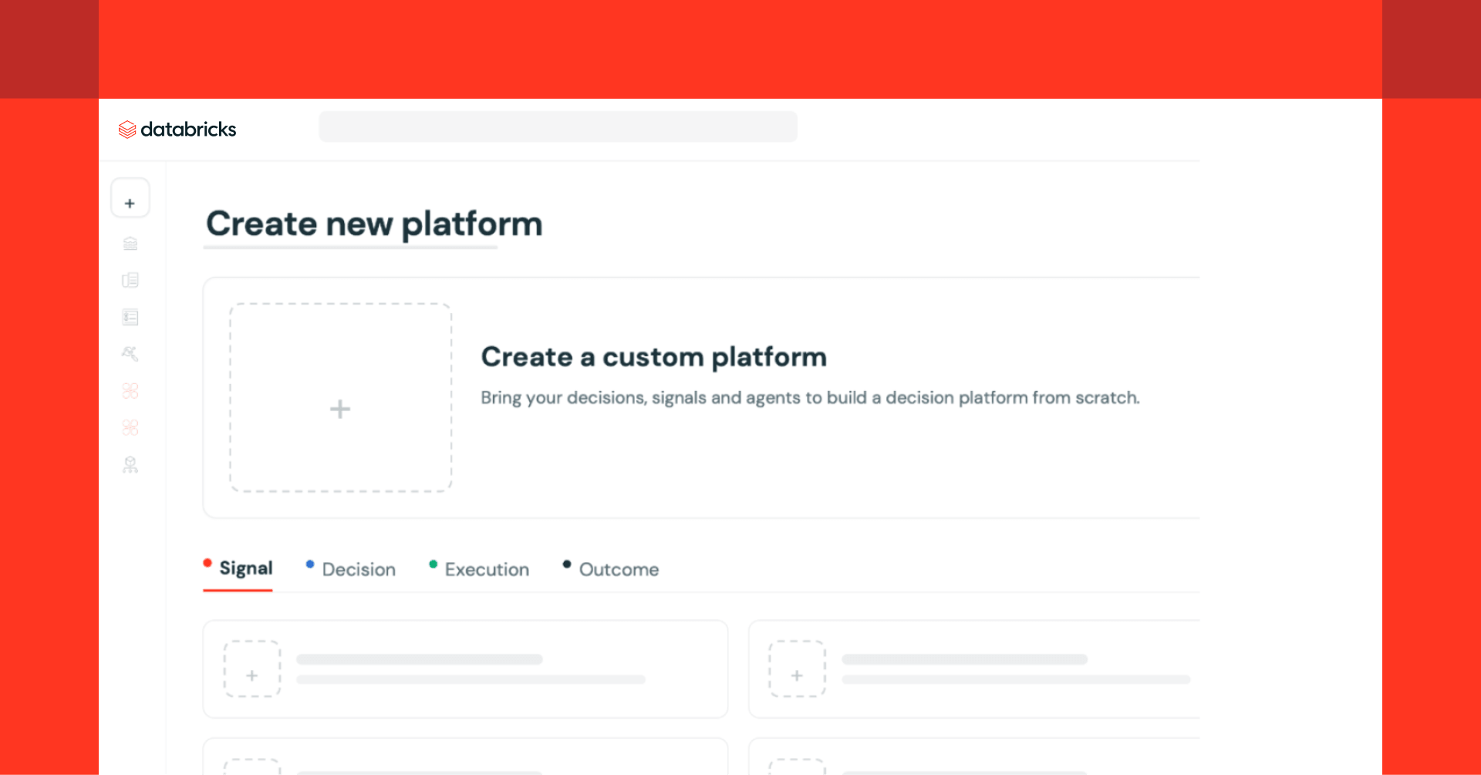Open the layered stack sidebar icon
The height and width of the screenshot is (775, 1481).
click(x=130, y=244)
